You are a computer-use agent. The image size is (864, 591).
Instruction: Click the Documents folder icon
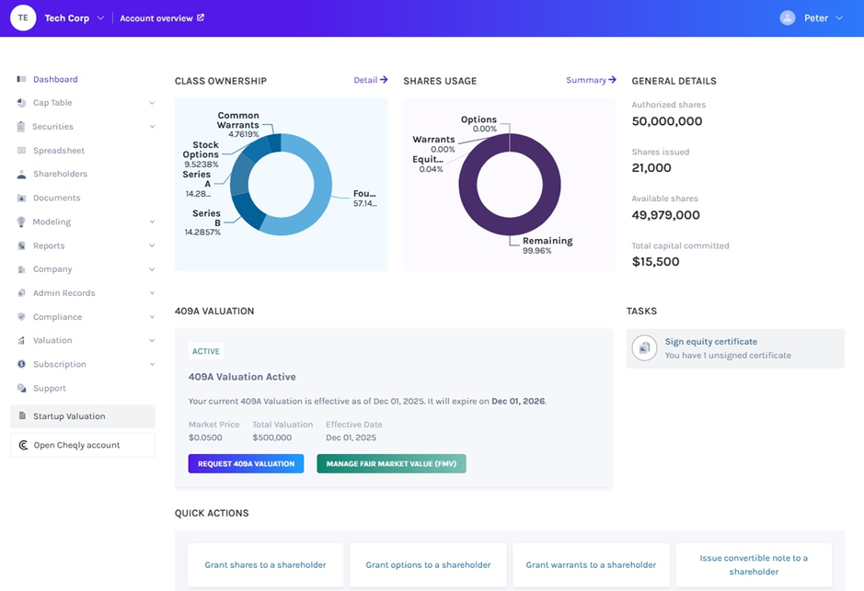coord(21,199)
